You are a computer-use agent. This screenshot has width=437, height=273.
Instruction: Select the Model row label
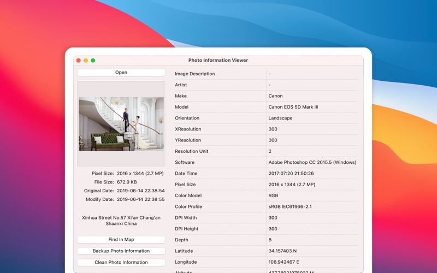[181, 107]
